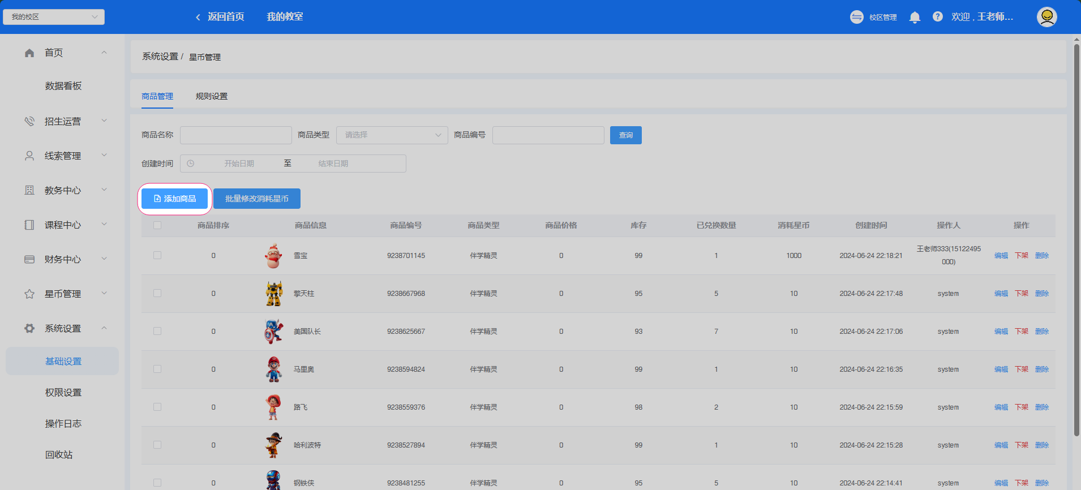Click the star icon for 星币管理
1081x490 pixels.
pos(29,294)
